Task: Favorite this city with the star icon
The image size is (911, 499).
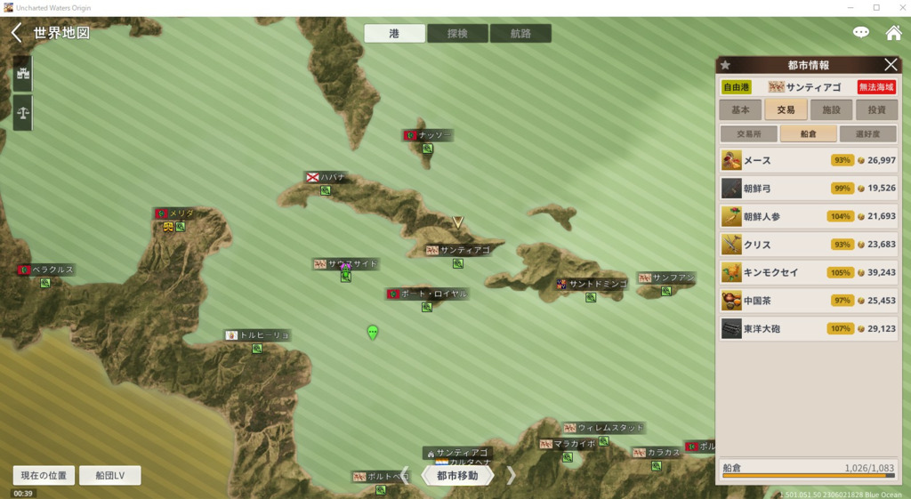Action: [x=725, y=65]
